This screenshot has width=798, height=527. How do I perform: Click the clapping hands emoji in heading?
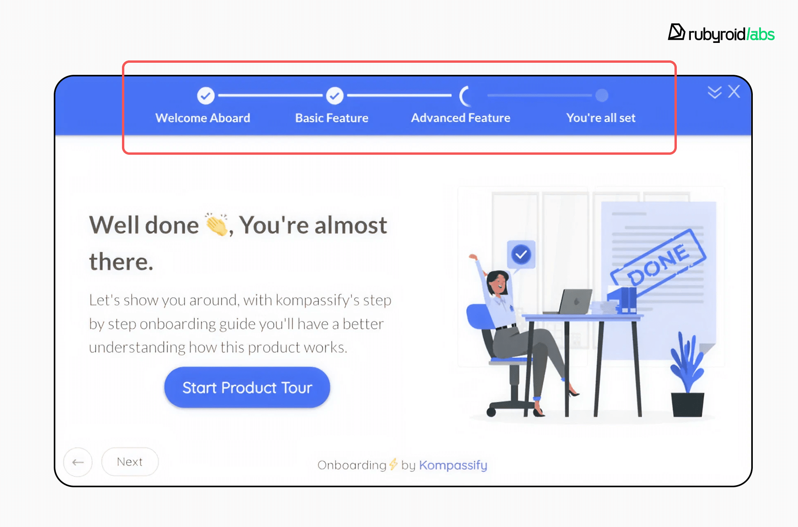pos(217,224)
